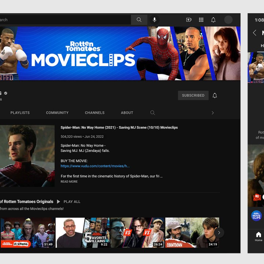
Task: Open the VS 26:24 video thumbnail
Action: pyautogui.click(x=137, y=232)
